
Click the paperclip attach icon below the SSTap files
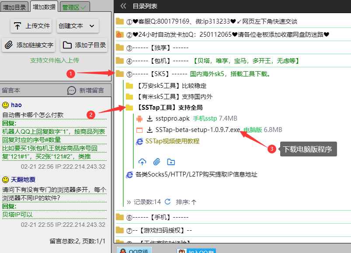[x=156, y=162]
